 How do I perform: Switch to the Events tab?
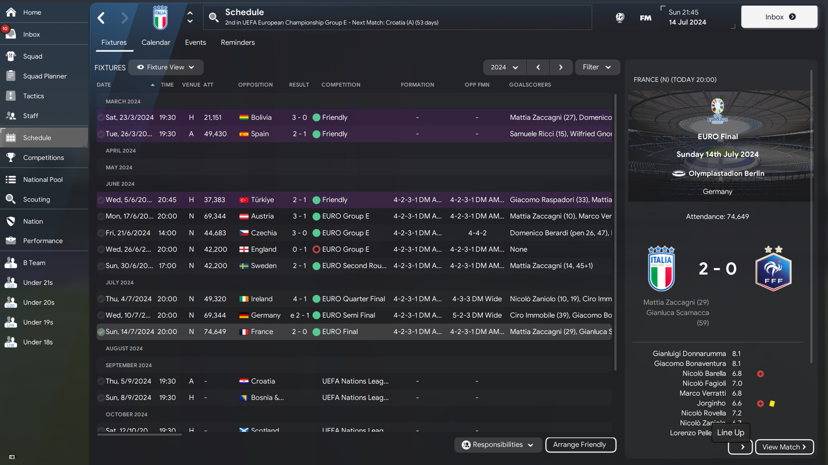(195, 42)
